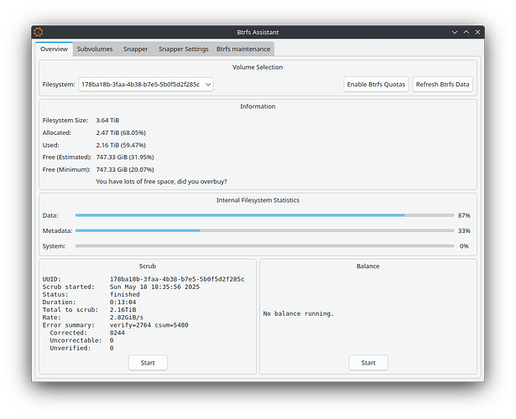This screenshot has width=516, height=419.
Task: Open the Snapper tab
Action: 136,49
